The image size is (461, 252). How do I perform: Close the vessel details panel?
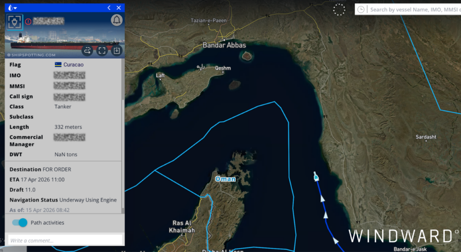point(119,8)
